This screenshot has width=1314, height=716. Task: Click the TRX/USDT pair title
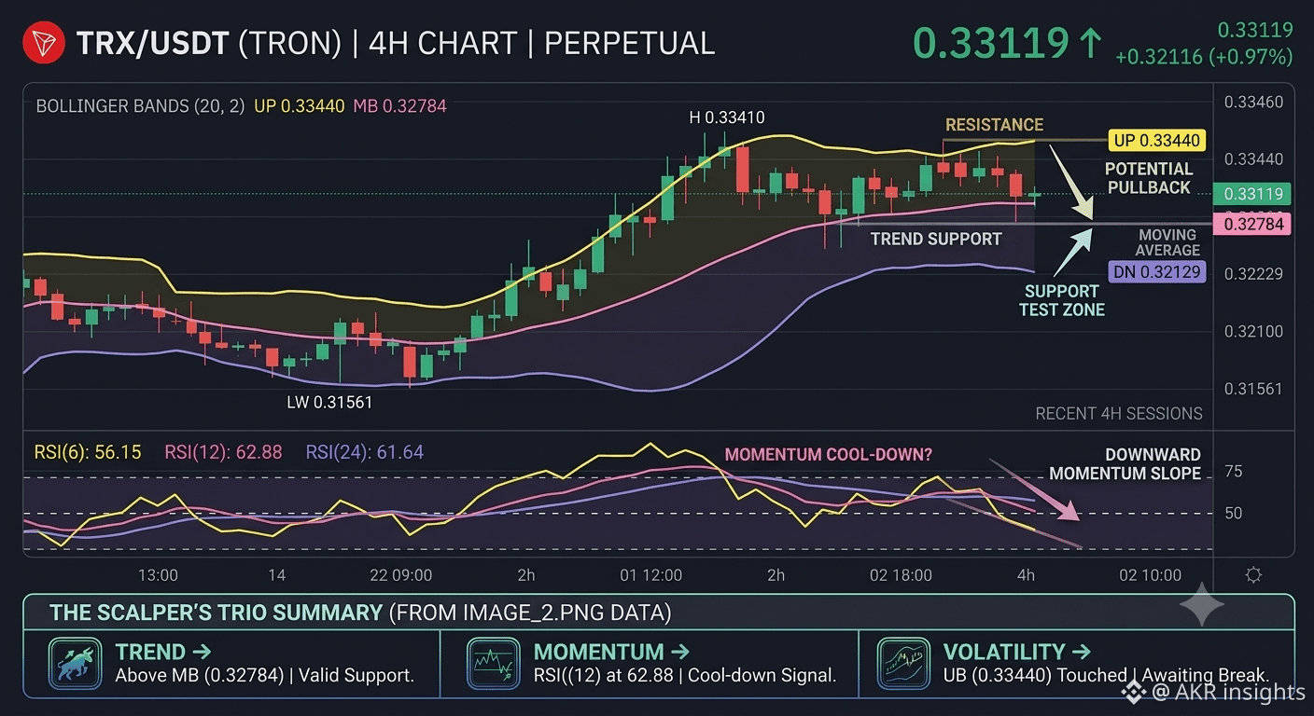pos(153,44)
